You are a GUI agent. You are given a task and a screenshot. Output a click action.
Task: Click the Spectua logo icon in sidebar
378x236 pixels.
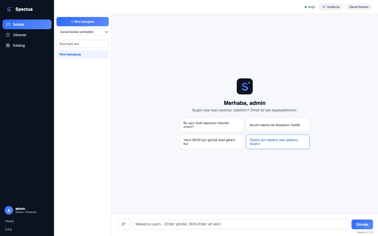coord(9,9)
